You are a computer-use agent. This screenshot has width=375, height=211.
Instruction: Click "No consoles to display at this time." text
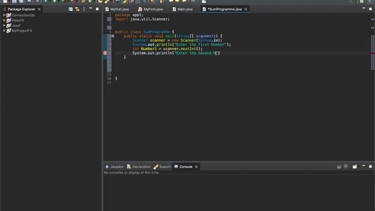[x=131, y=172]
